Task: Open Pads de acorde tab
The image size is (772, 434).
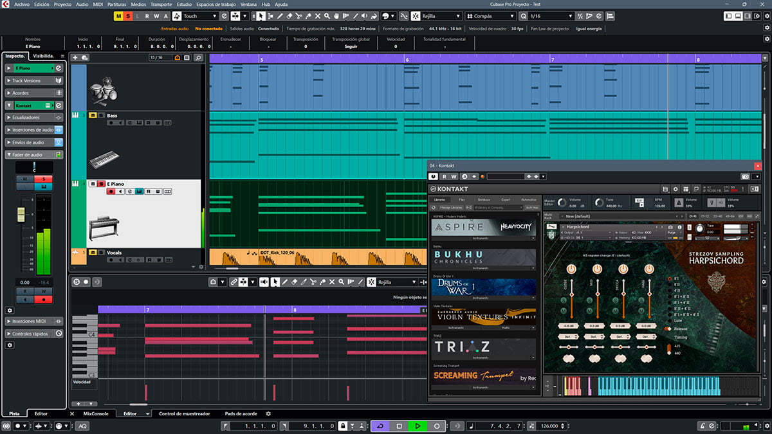Action: coord(241,413)
